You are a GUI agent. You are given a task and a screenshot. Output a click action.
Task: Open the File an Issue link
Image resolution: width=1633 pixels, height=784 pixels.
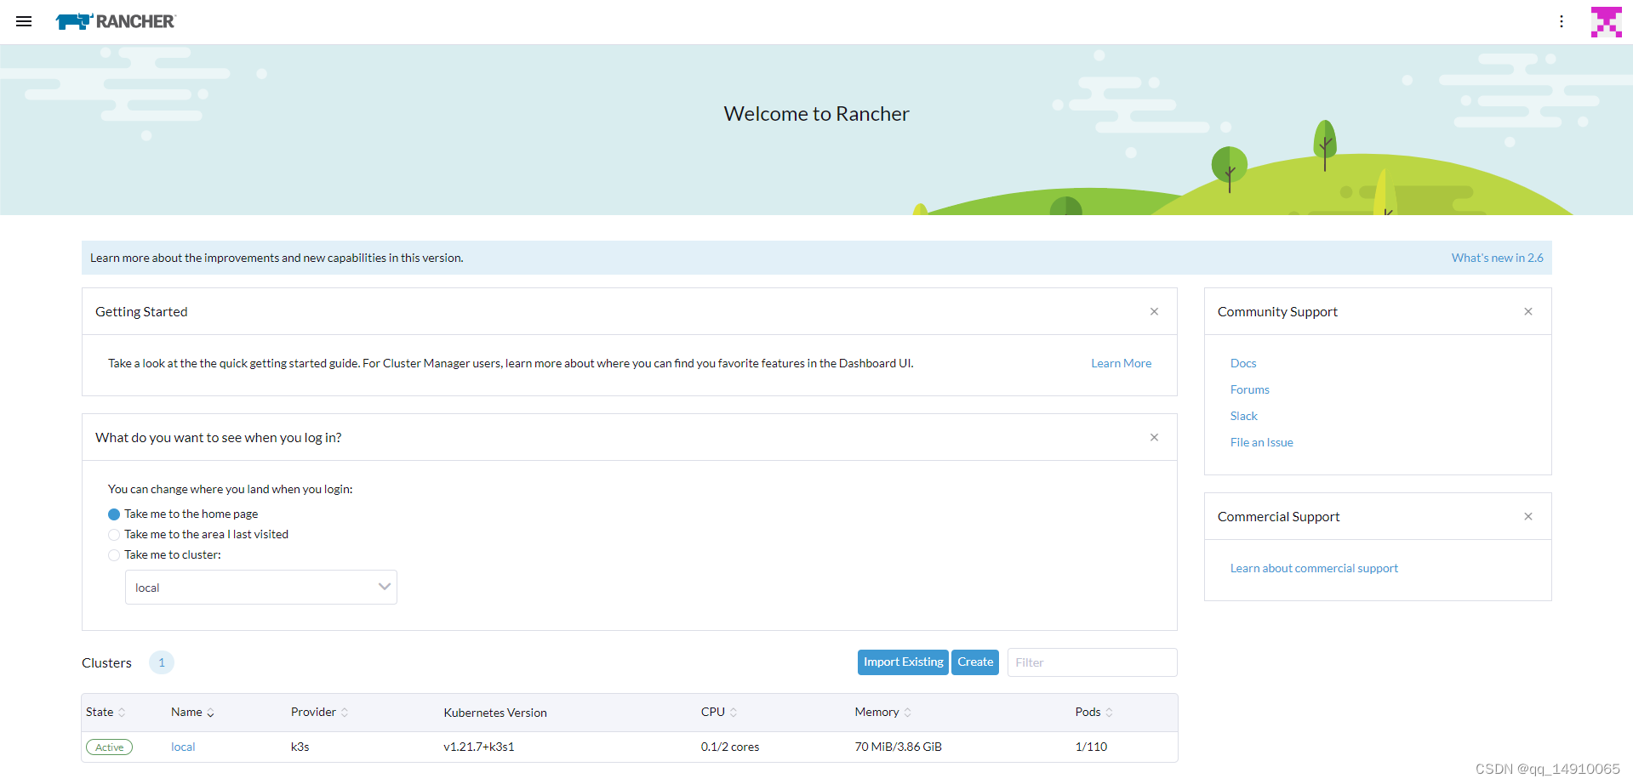tap(1261, 442)
